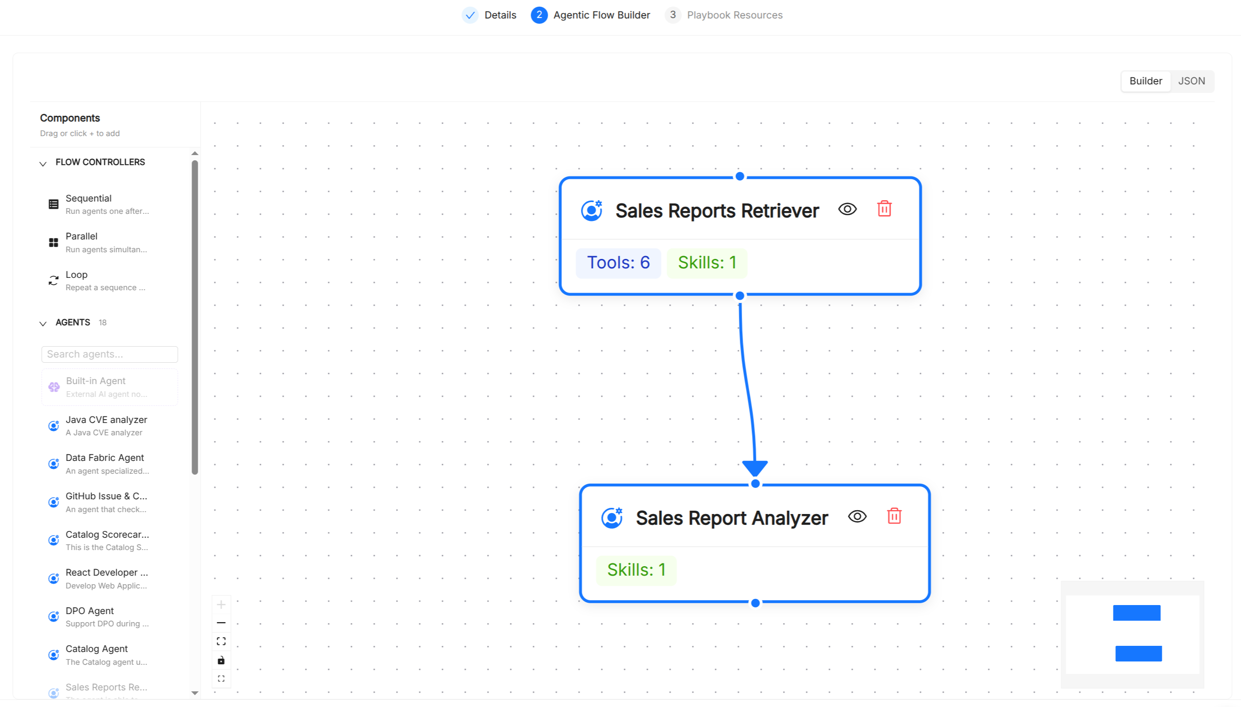Click the Java CVE analyzer agent icon
Viewport: 1241px width, 707px height.
(x=54, y=426)
